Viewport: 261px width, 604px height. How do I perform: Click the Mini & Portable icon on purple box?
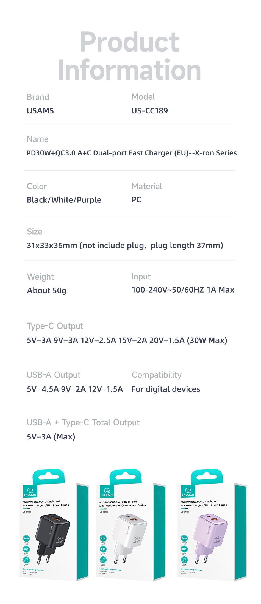pos(184,560)
